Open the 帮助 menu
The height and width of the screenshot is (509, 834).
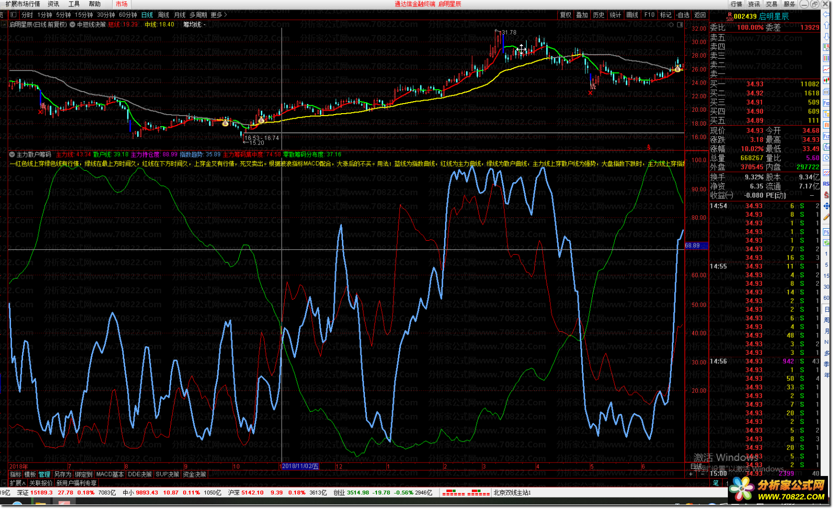tap(95, 4)
